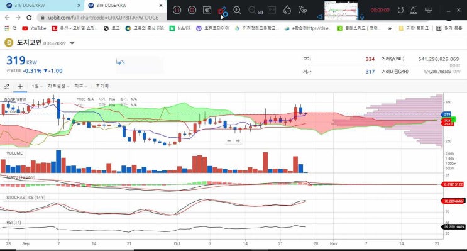Toggle the recorder spotlight eye icon
Viewport: 467px width, 251px height.
point(302,10)
